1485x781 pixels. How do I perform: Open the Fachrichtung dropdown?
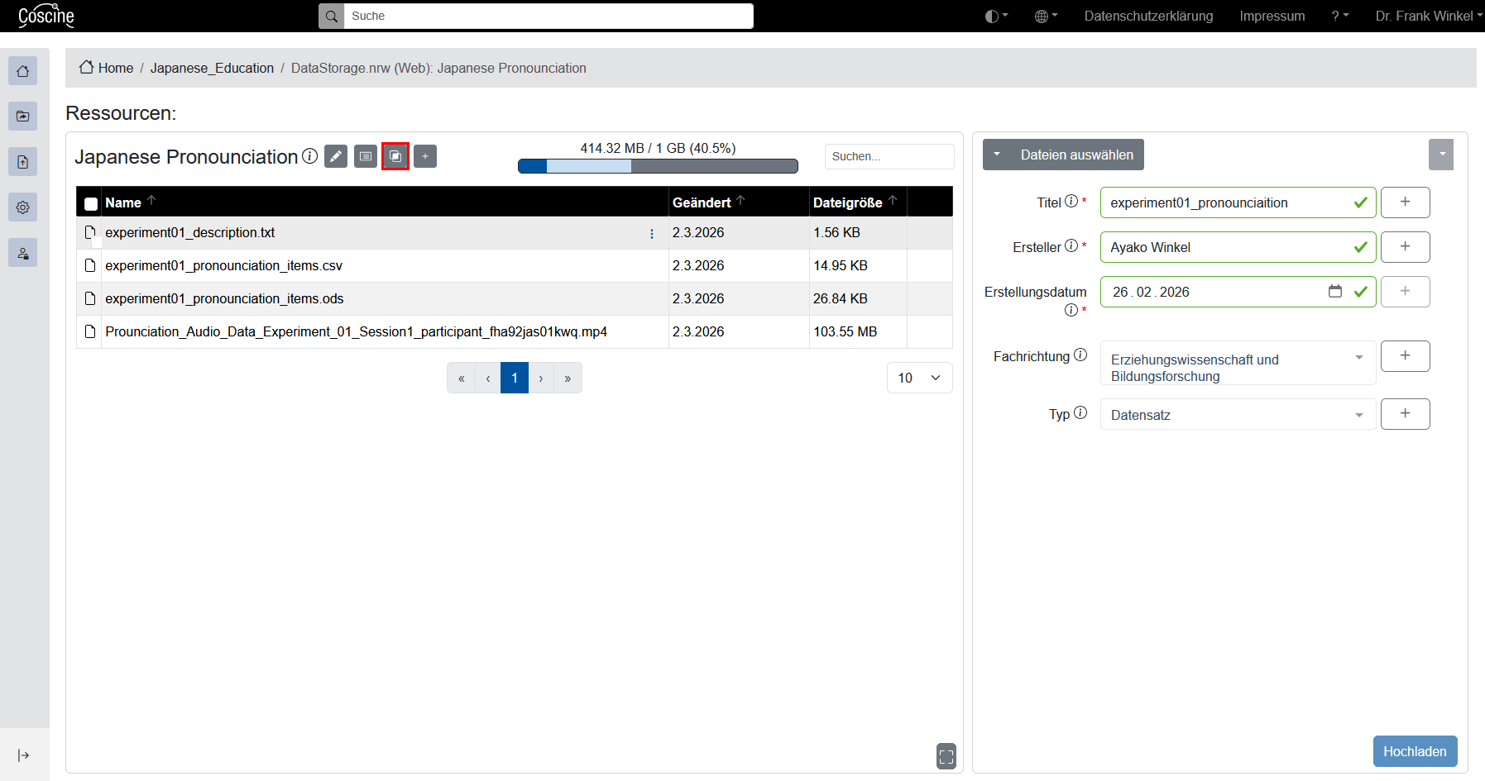point(1237,364)
